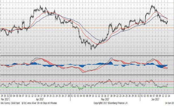Screen dimensions: 174x106
Task: Select the date tick 01 starting June
Action: coord(142,96)
